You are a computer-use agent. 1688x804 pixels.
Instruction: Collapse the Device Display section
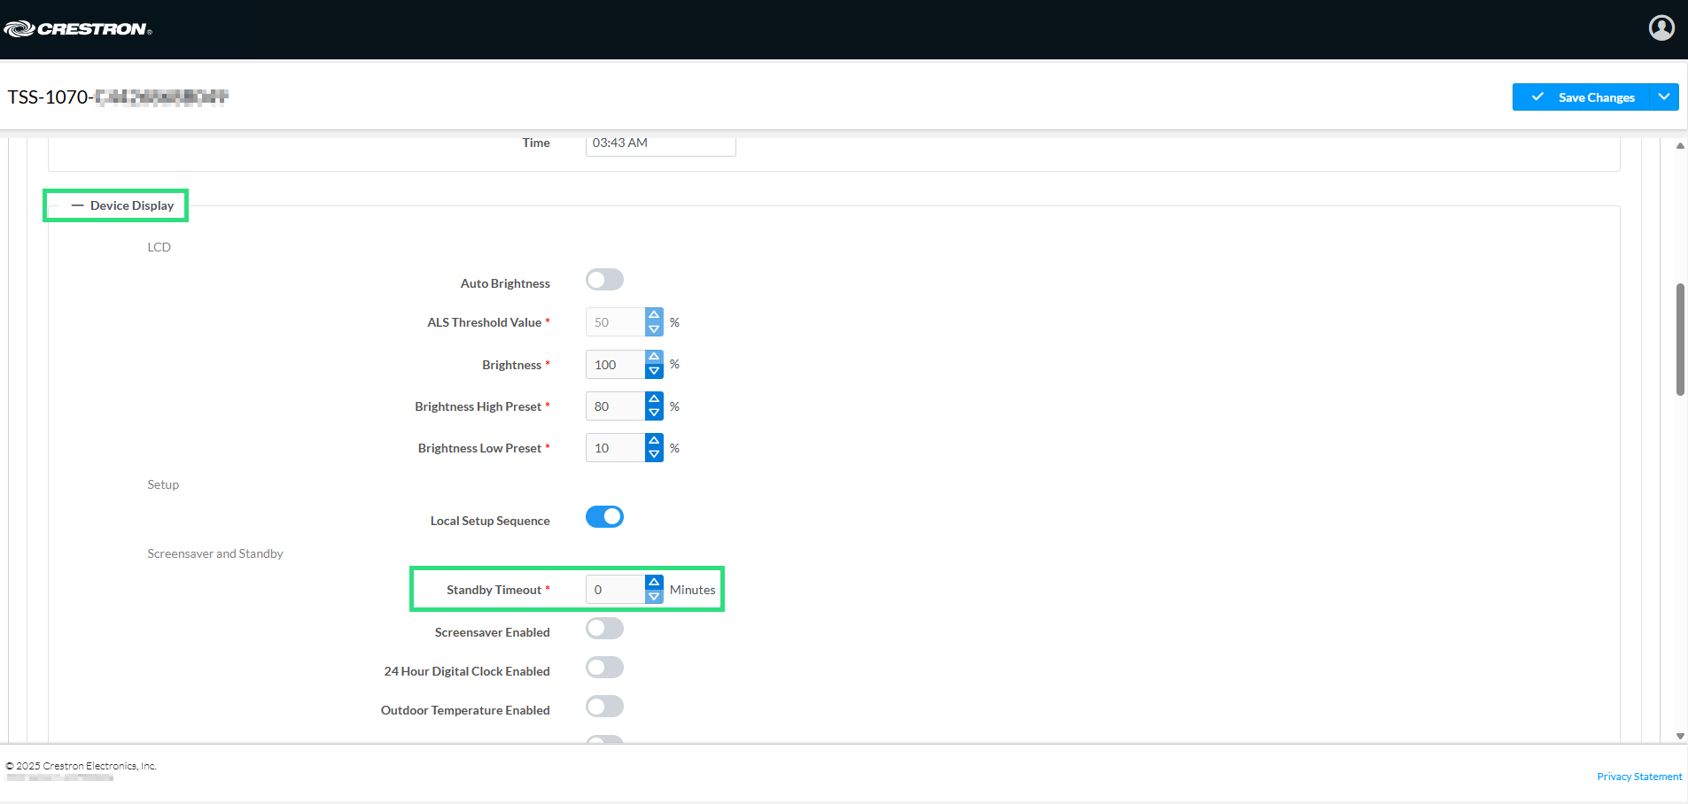[x=78, y=205]
